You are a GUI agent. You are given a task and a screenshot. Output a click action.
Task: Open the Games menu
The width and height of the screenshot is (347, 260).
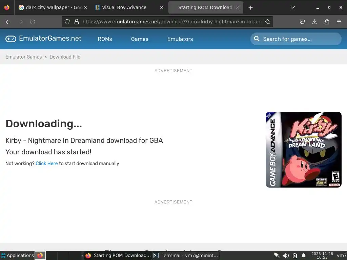(140, 39)
